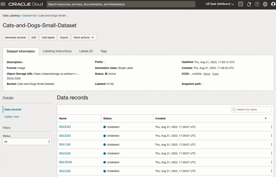Screen dimensions: 276x177
Task: Switch to the Labeling instructions tab
Action: point(57,51)
